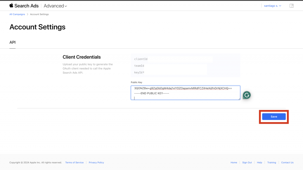The width and height of the screenshot is (303, 170).
Task: Click the Public Key label
Action: [x=136, y=82]
